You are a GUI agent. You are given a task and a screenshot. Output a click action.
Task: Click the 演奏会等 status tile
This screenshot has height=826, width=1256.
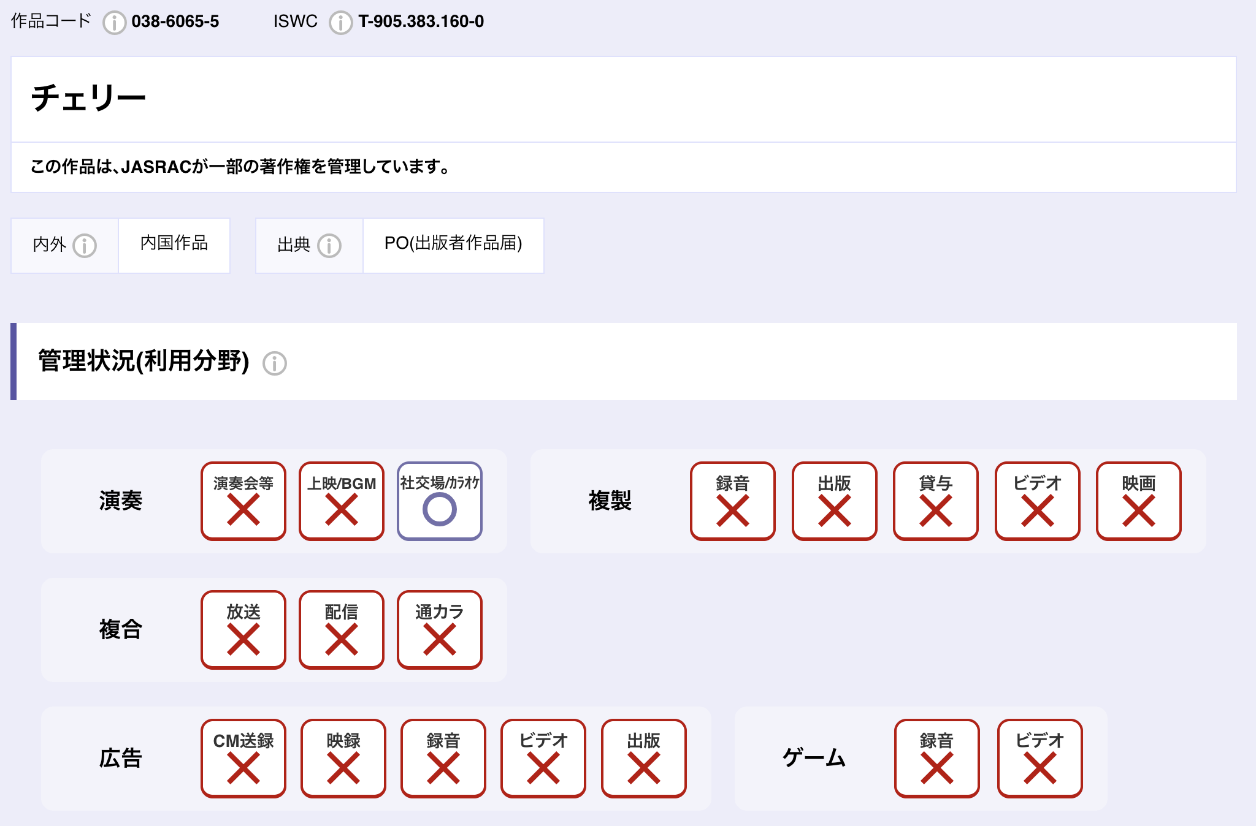243,501
